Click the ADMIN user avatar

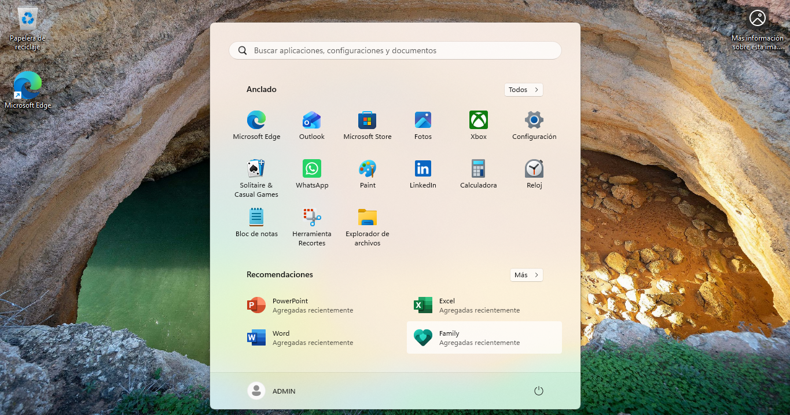pos(256,391)
